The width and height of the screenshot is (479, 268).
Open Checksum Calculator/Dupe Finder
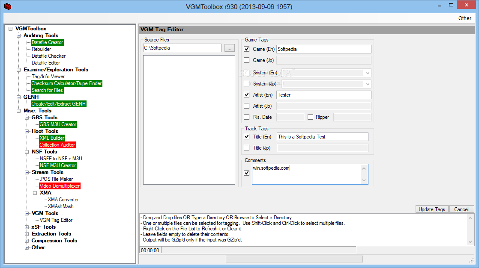point(66,83)
